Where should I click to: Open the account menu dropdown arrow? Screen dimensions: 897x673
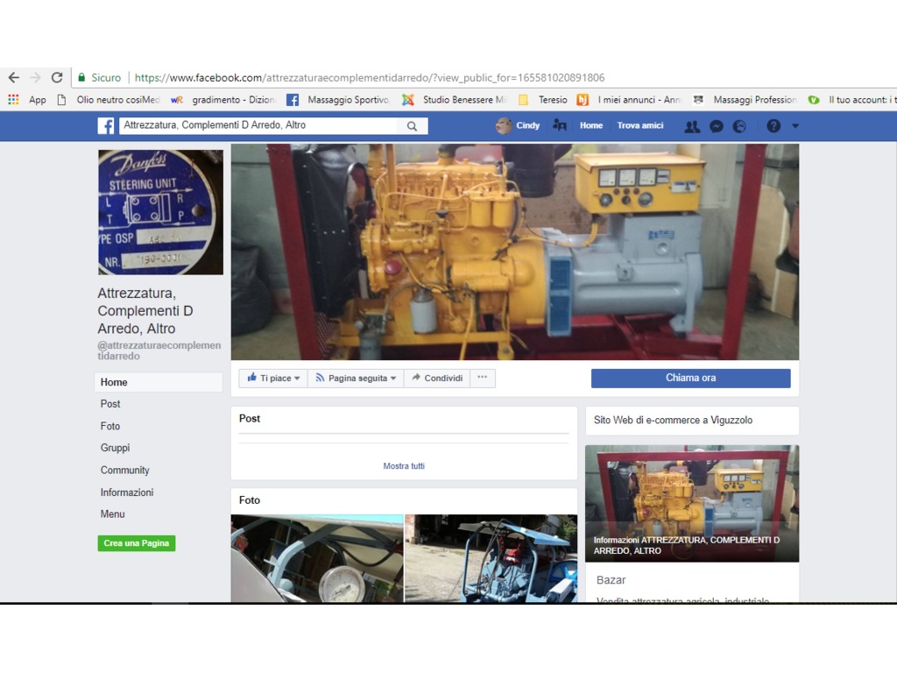click(795, 126)
